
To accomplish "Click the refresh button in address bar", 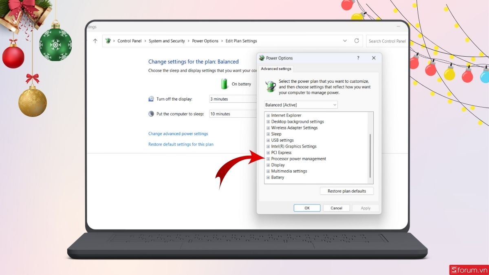I will 357,41.
